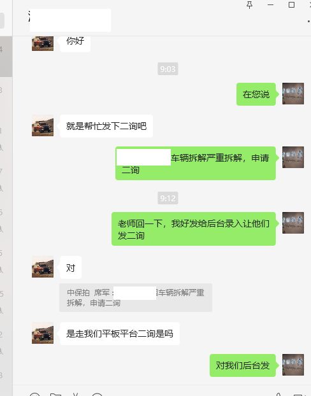The height and width of the screenshot is (396, 311).
Task: Click the send file folder icon
Action: 55,395
